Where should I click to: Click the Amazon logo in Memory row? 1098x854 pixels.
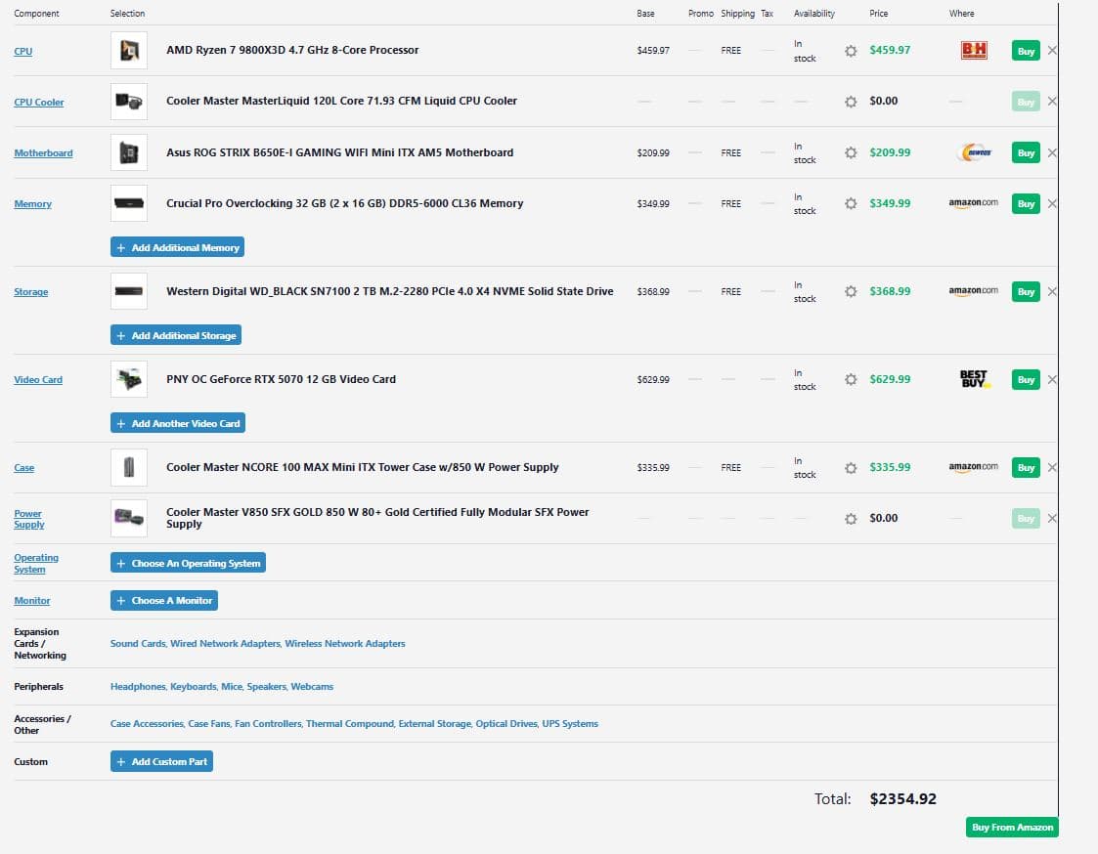(974, 203)
